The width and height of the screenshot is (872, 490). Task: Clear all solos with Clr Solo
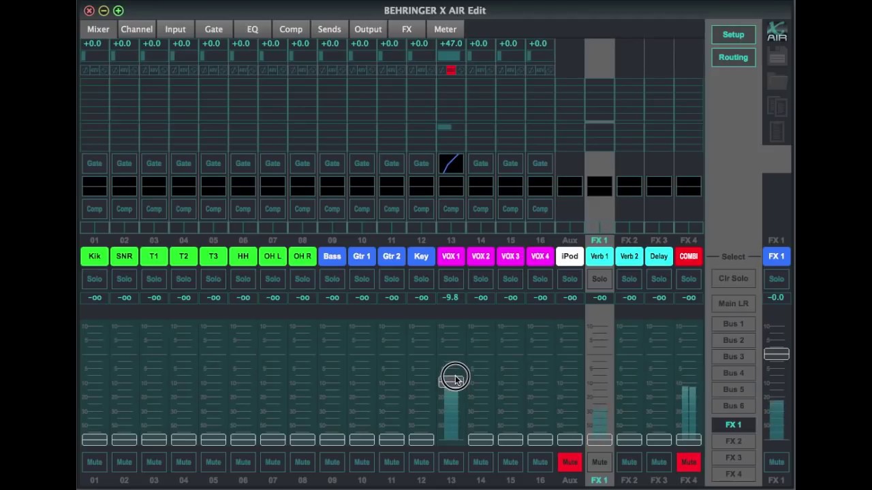click(x=734, y=278)
